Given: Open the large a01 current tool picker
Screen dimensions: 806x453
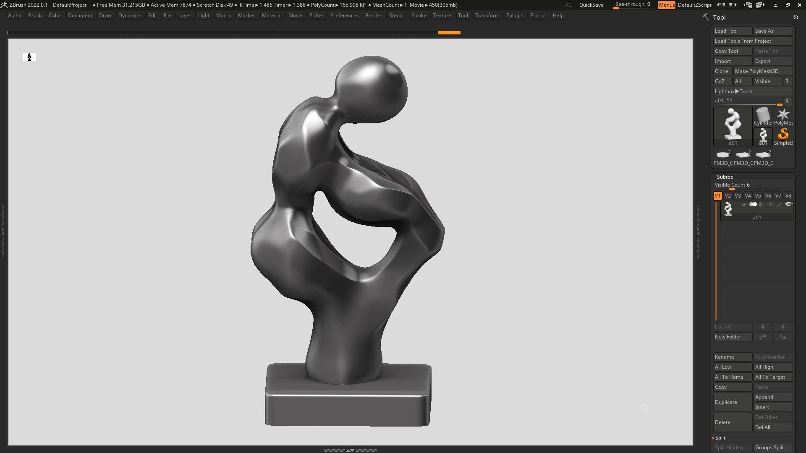Looking at the screenshot, I should click(733, 127).
